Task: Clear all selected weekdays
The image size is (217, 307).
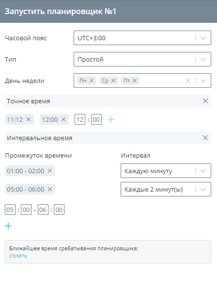Action: (187, 81)
